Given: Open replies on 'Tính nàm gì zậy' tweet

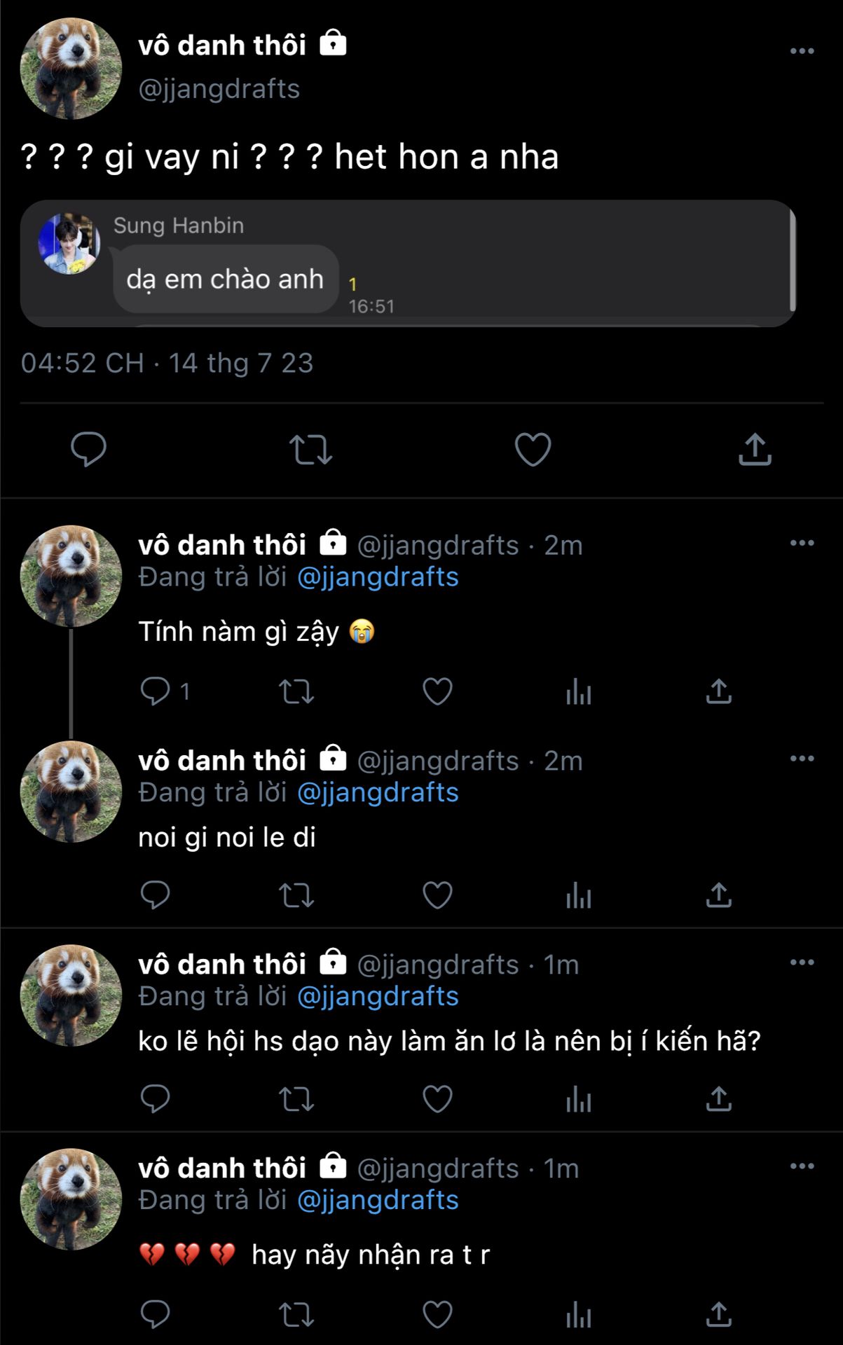Looking at the screenshot, I should [156, 691].
